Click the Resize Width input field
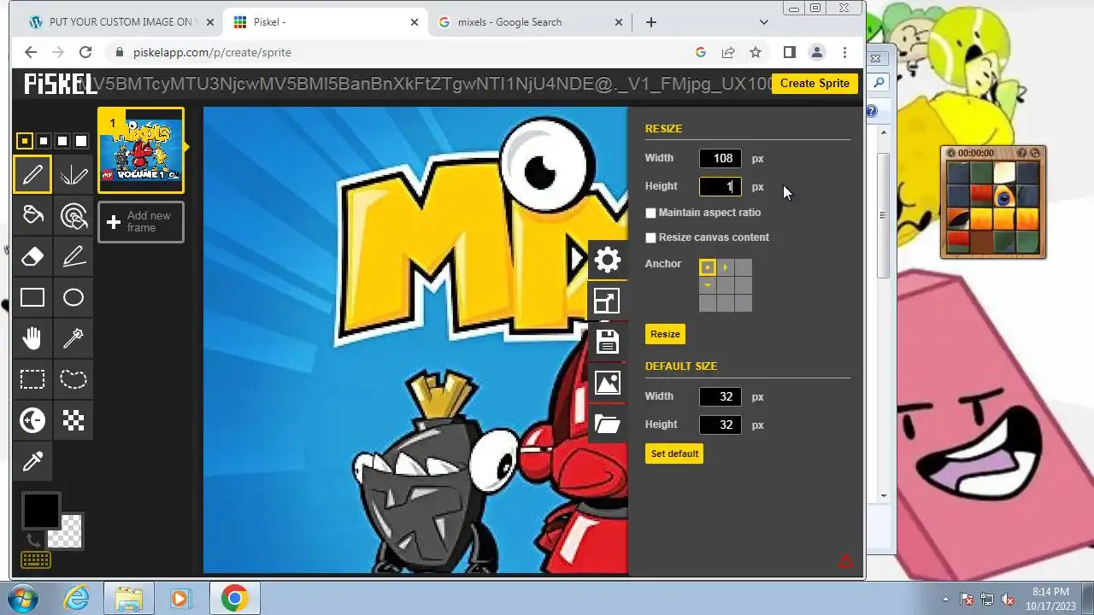The width and height of the screenshot is (1094, 615). point(721,158)
